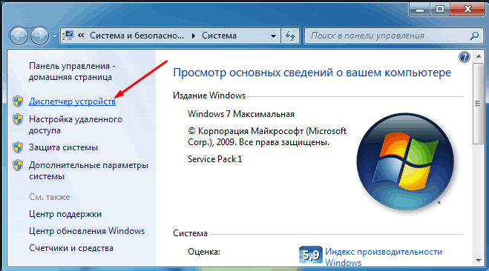Open 'Центр поддержки' link

coord(65,214)
